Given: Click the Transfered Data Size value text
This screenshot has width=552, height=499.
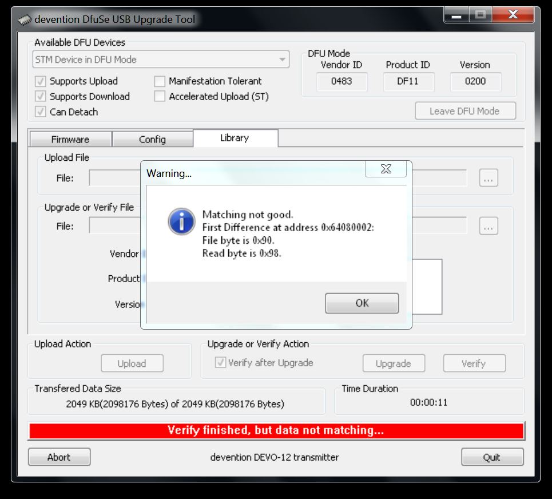Looking at the screenshot, I should tap(175, 404).
